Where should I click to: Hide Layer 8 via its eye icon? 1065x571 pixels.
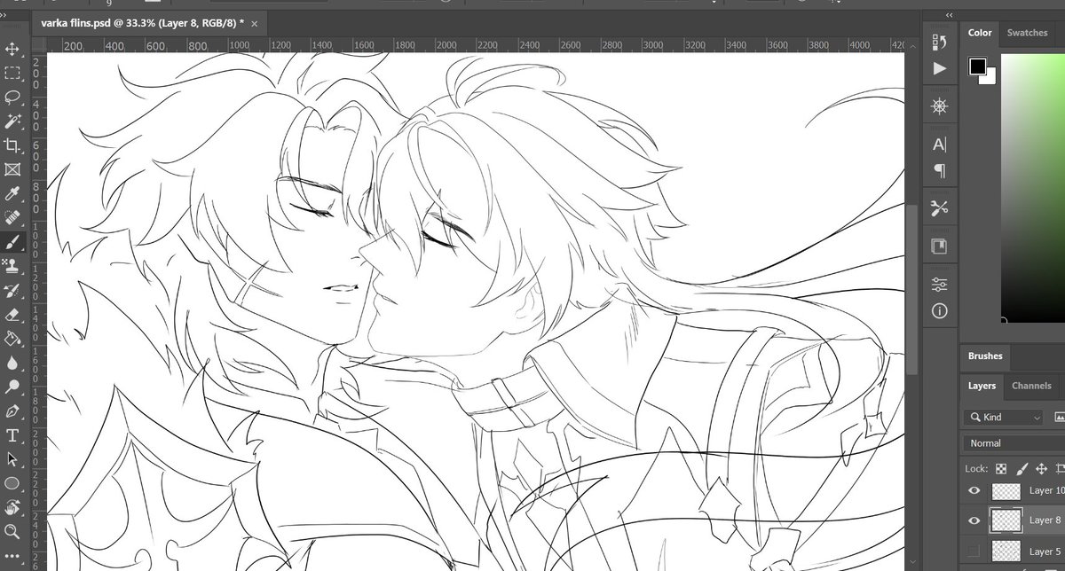[974, 520]
